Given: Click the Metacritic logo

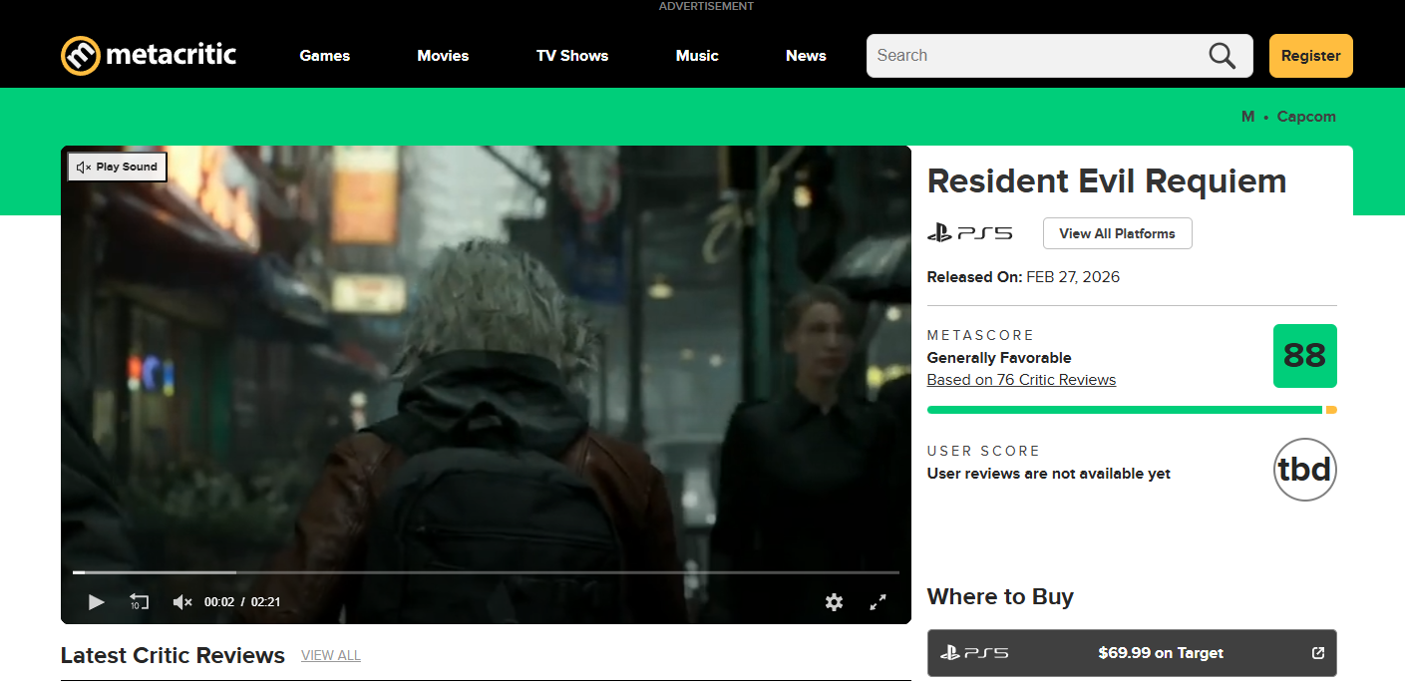Looking at the screenshot, I should 148,55.
